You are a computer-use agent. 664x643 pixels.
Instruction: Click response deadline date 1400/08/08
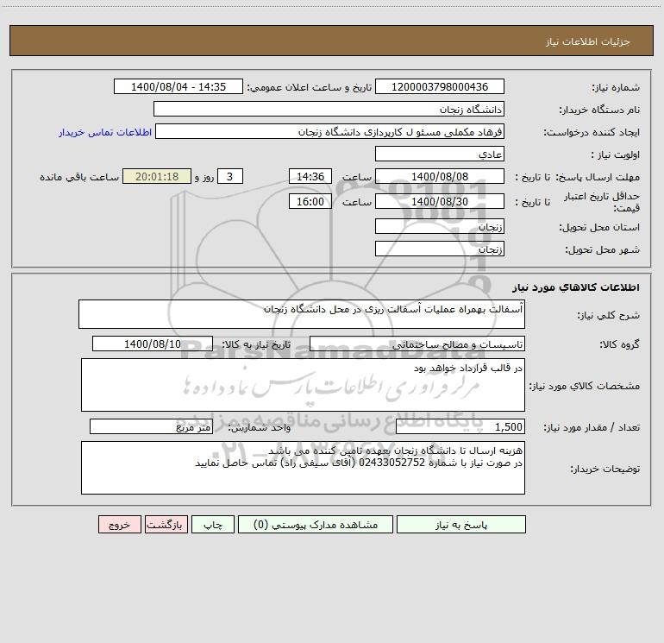pos(440,176)
